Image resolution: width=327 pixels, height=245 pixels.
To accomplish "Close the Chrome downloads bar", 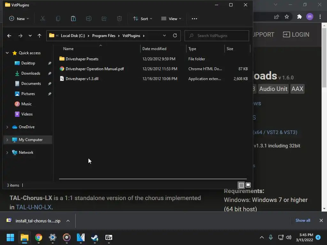I will click(x=321, y=220).
